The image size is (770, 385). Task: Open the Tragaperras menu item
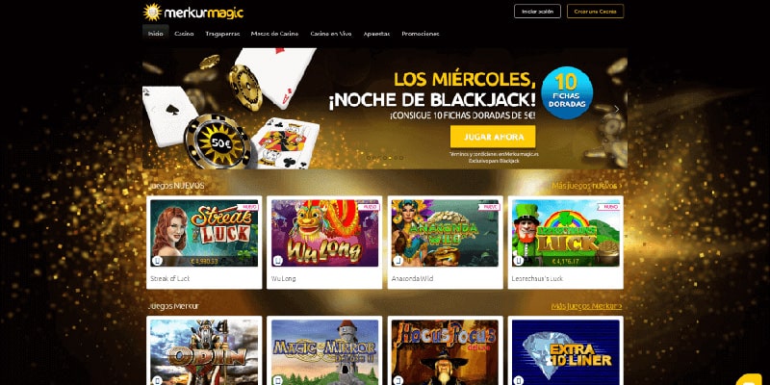[222, 34]
